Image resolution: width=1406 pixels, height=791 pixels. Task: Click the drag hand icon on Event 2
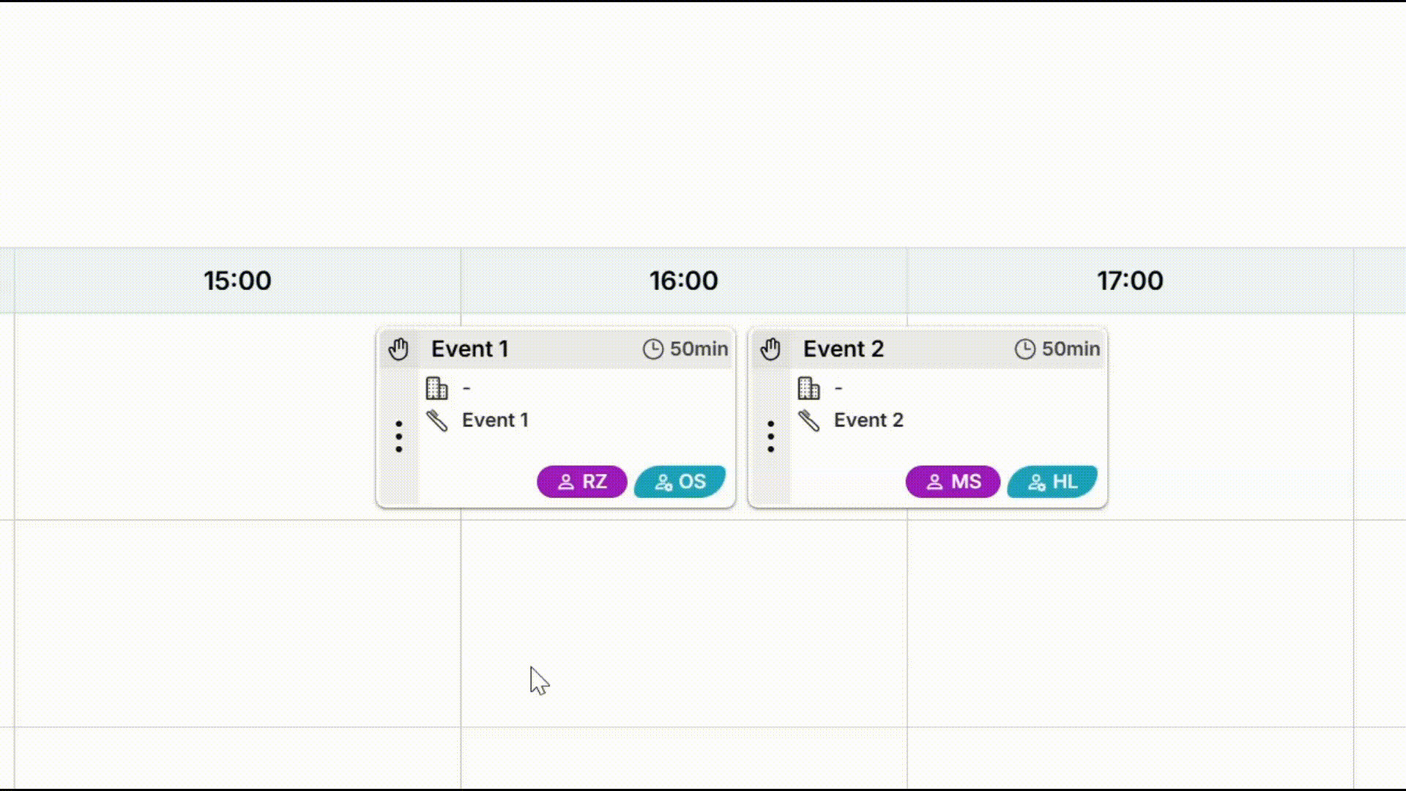(x=770, y=349)
